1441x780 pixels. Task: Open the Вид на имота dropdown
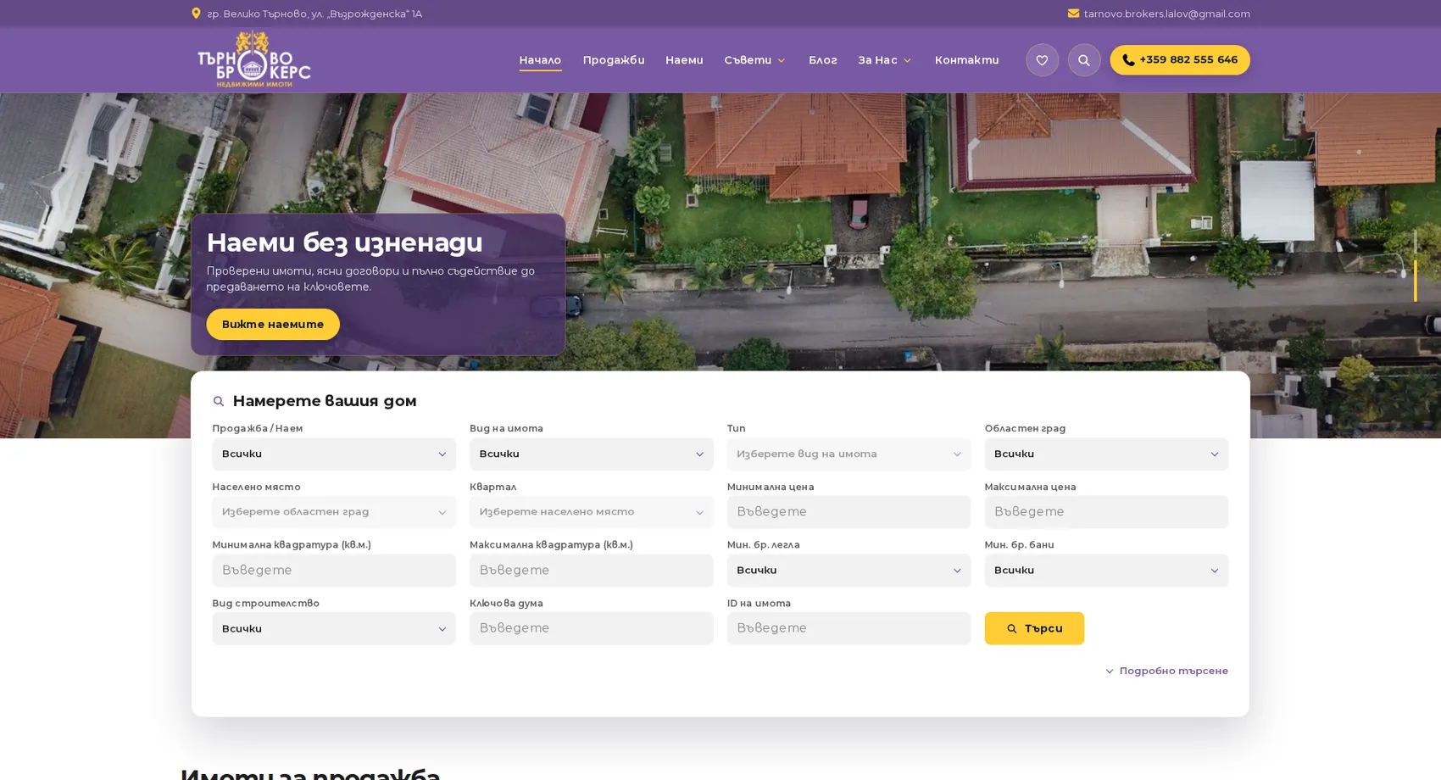coord(591,454)
